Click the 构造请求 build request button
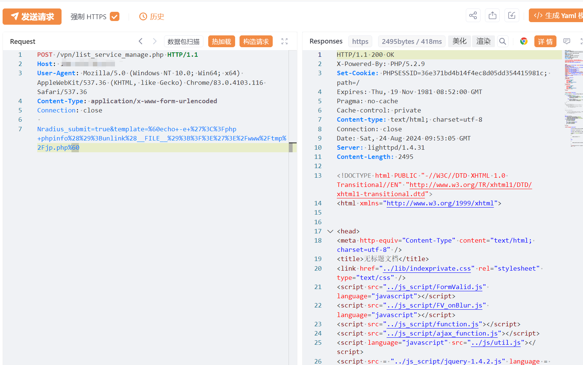 click(x=256, y=42)
